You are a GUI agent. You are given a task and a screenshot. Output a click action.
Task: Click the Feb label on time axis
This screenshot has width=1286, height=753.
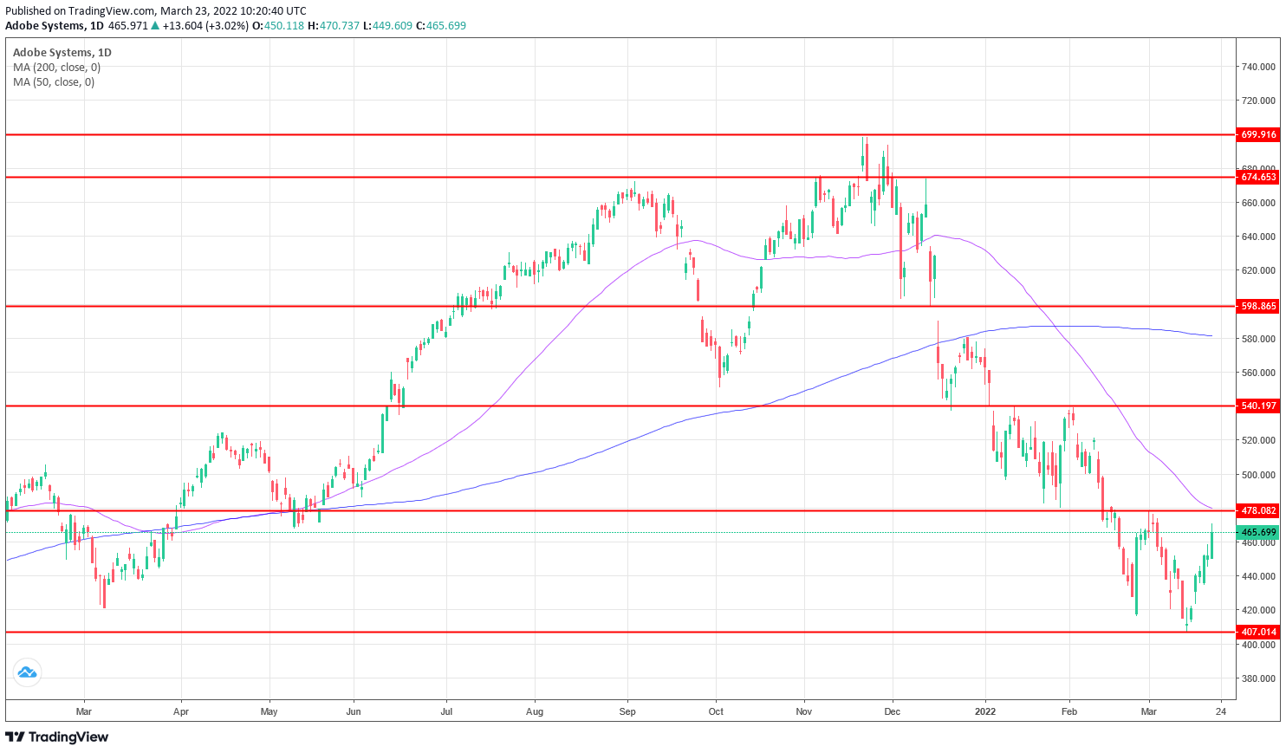point(1069,711)
